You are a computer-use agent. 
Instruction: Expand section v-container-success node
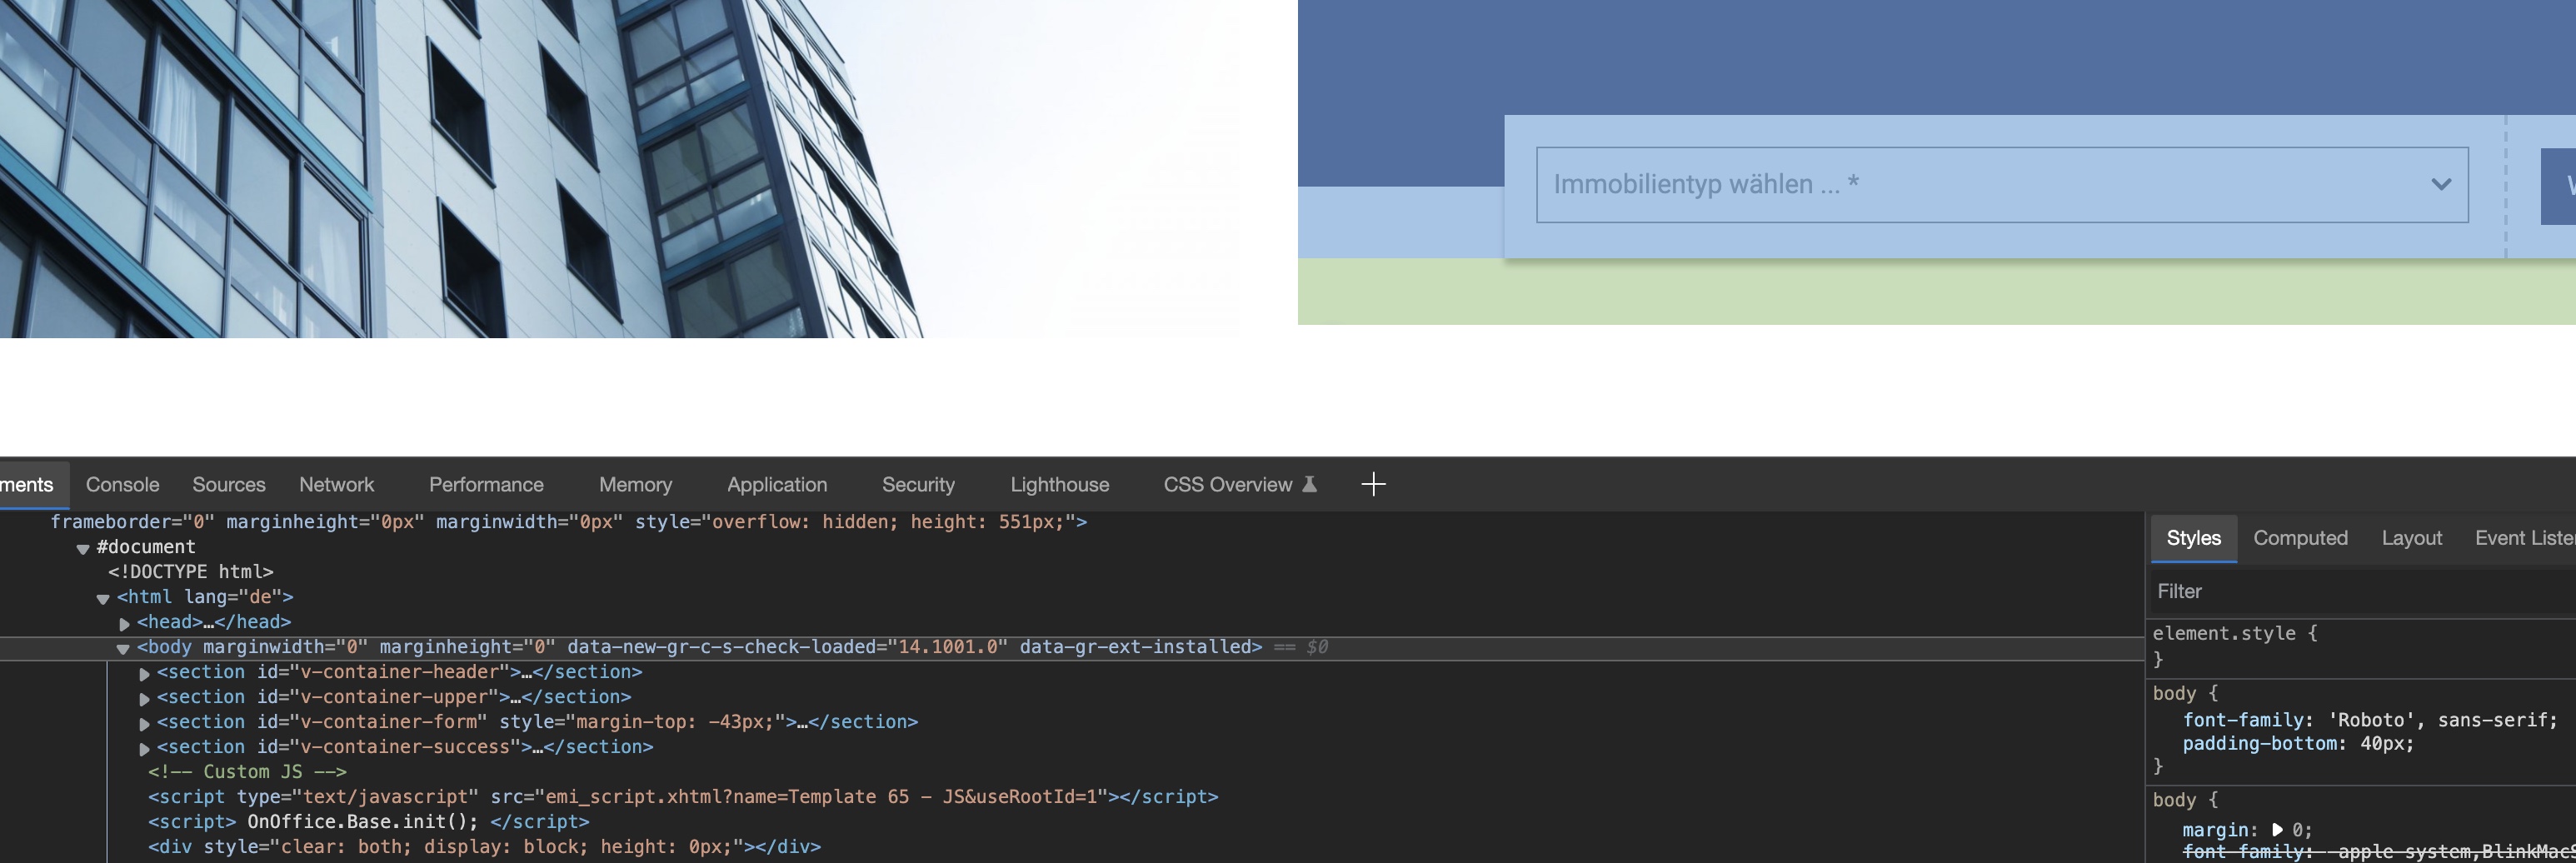point(144,749)
